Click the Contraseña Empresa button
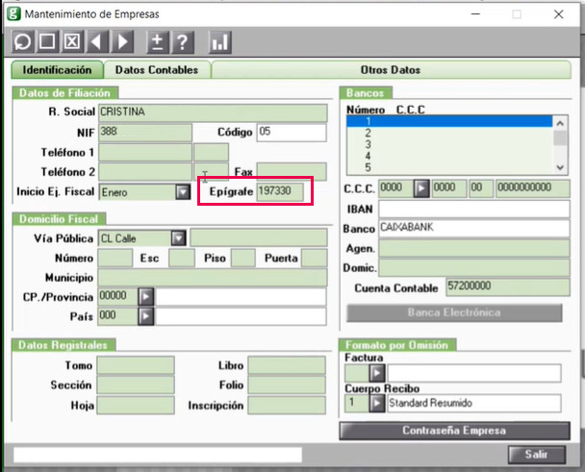The width and height of the screenshot is (585, 472). [454, 431]
